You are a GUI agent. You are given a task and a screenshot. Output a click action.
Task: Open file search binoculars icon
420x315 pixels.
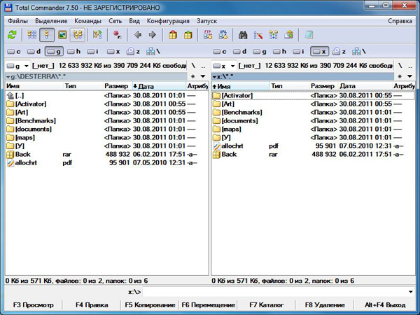tap(243, 35)
